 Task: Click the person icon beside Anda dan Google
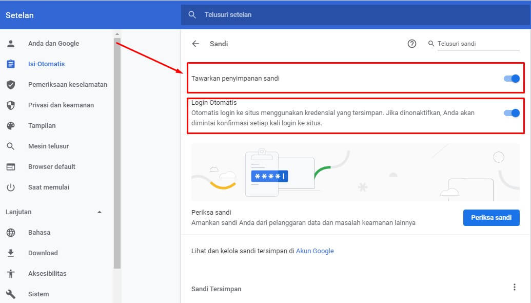coord(11,43)
